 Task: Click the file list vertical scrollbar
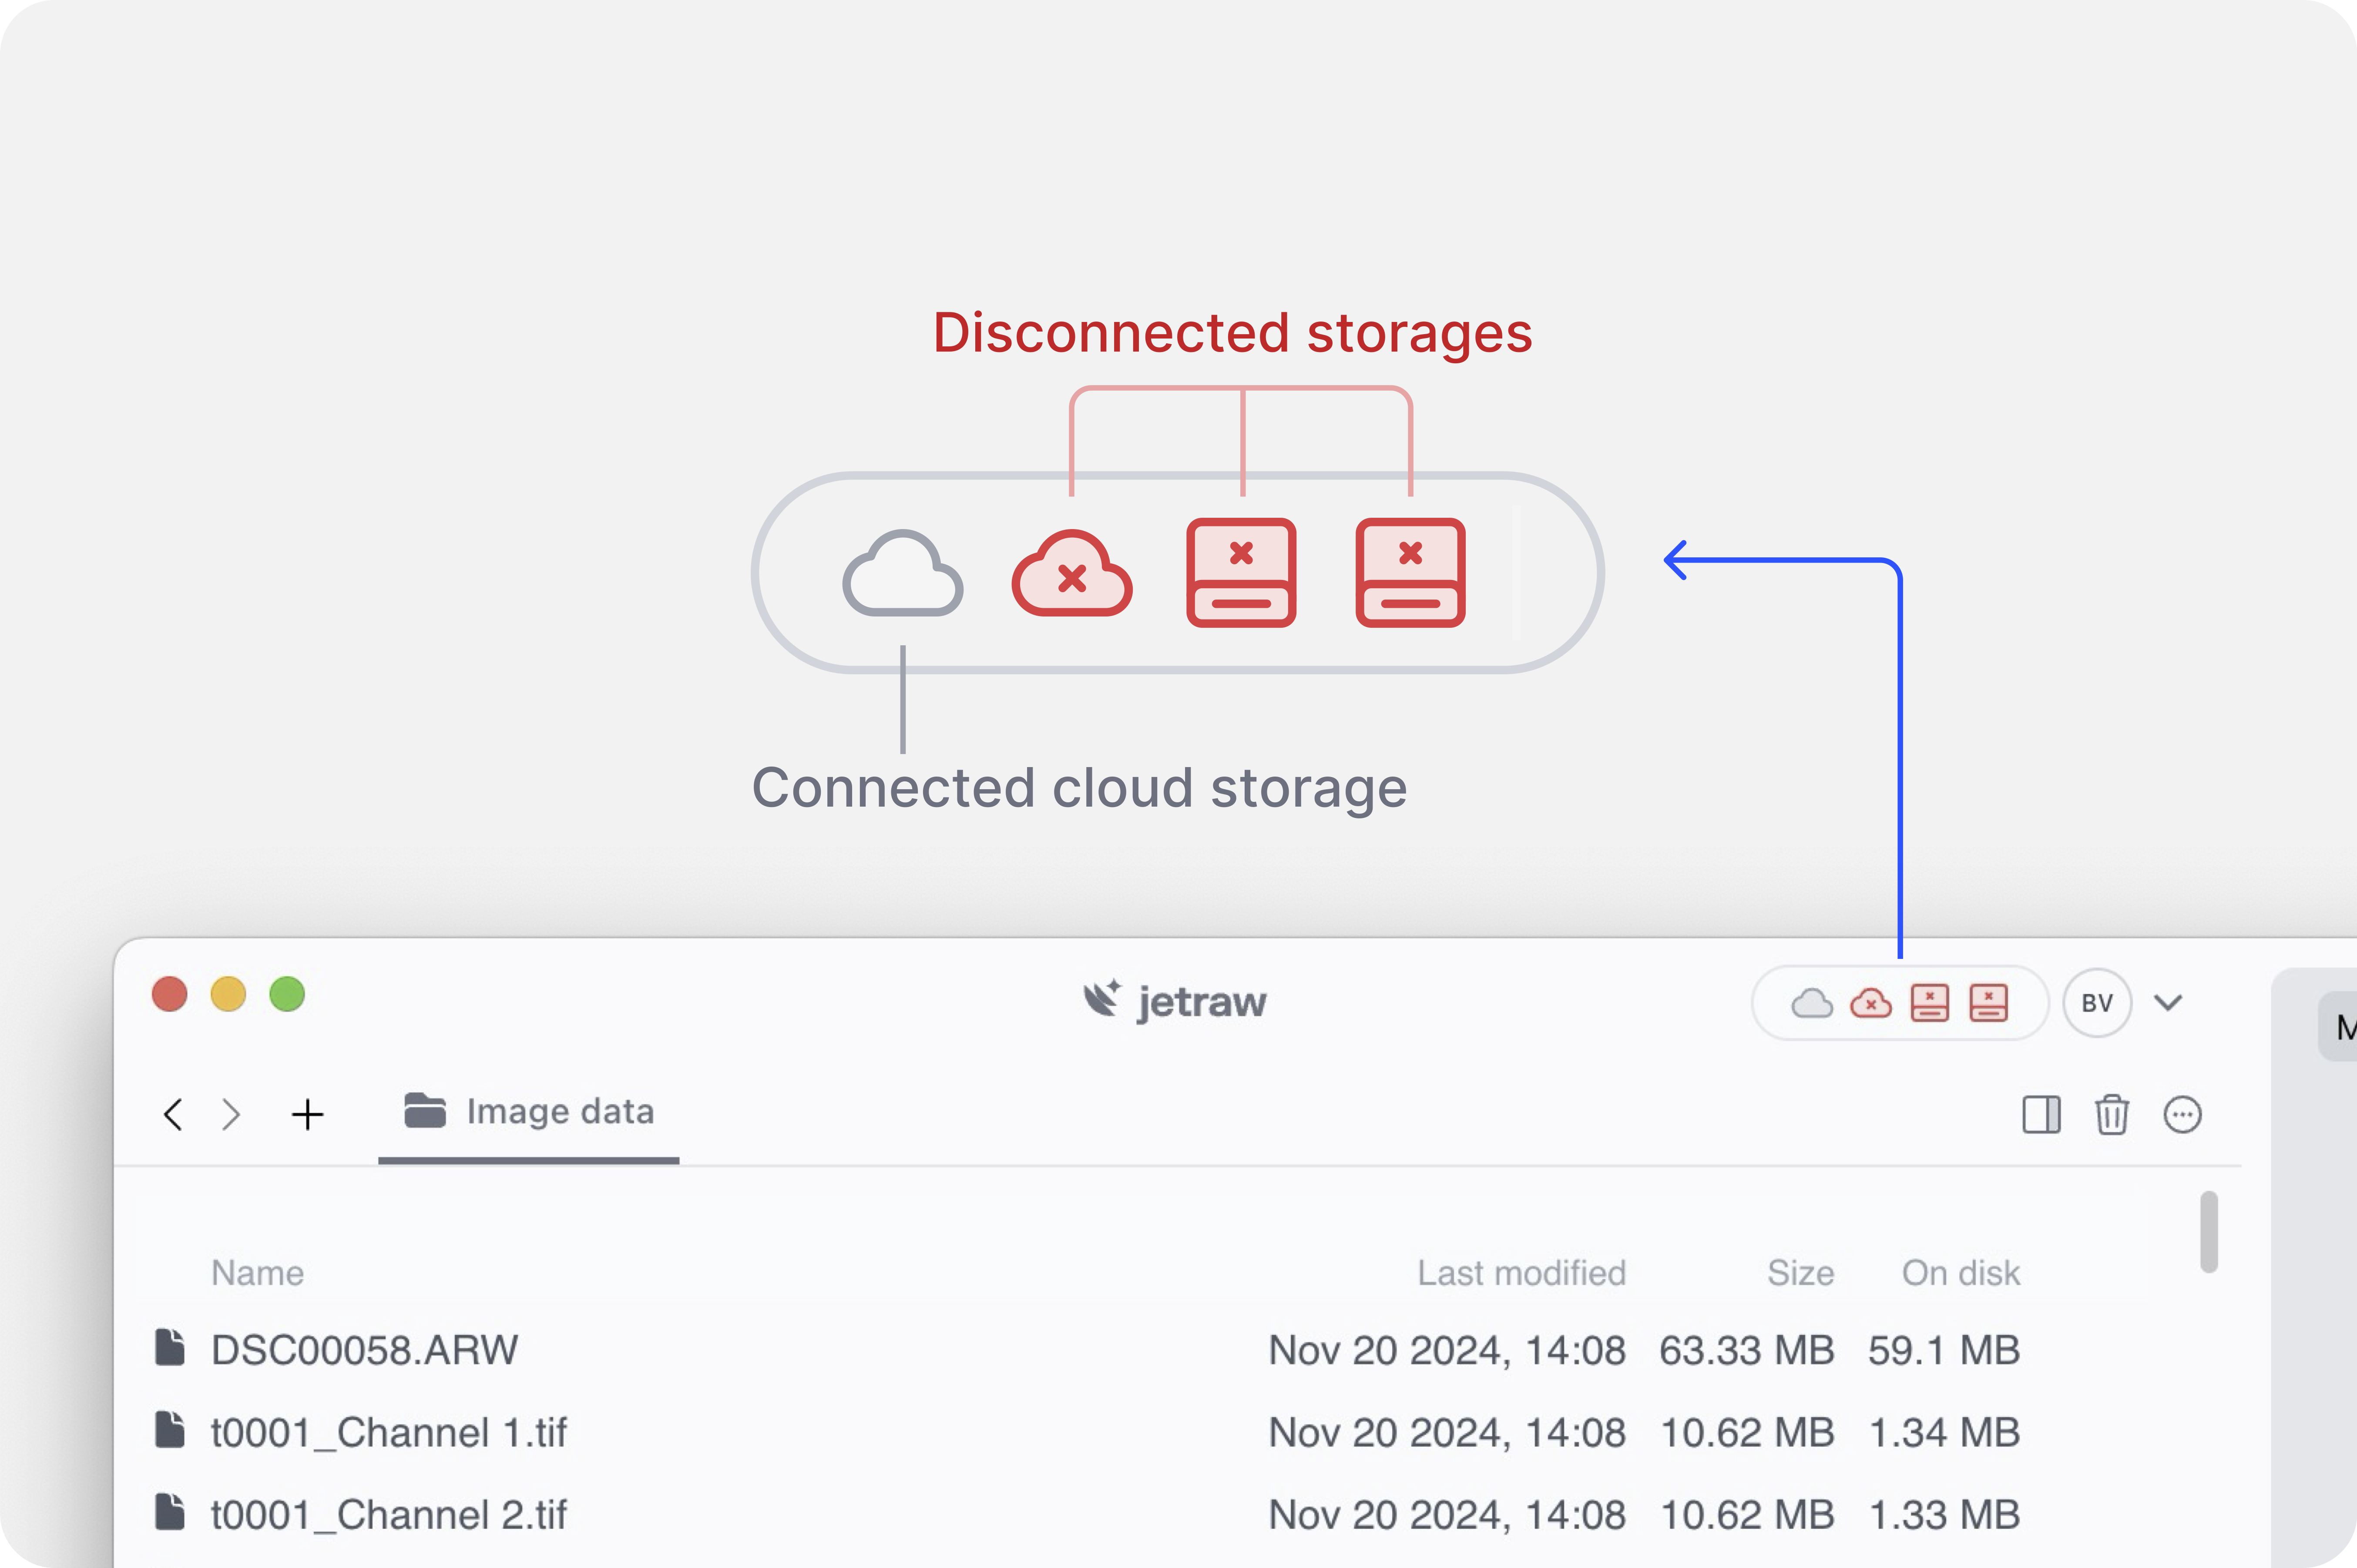2209,1232
